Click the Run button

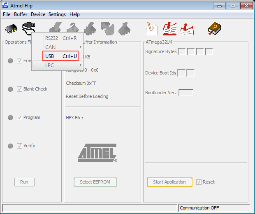click(24, 182)
